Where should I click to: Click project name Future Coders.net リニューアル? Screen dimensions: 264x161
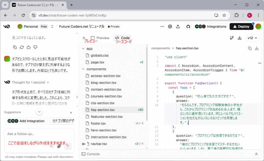click(82, 26)
